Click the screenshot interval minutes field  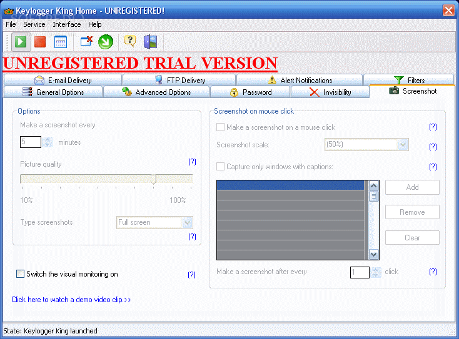[31, 142]
